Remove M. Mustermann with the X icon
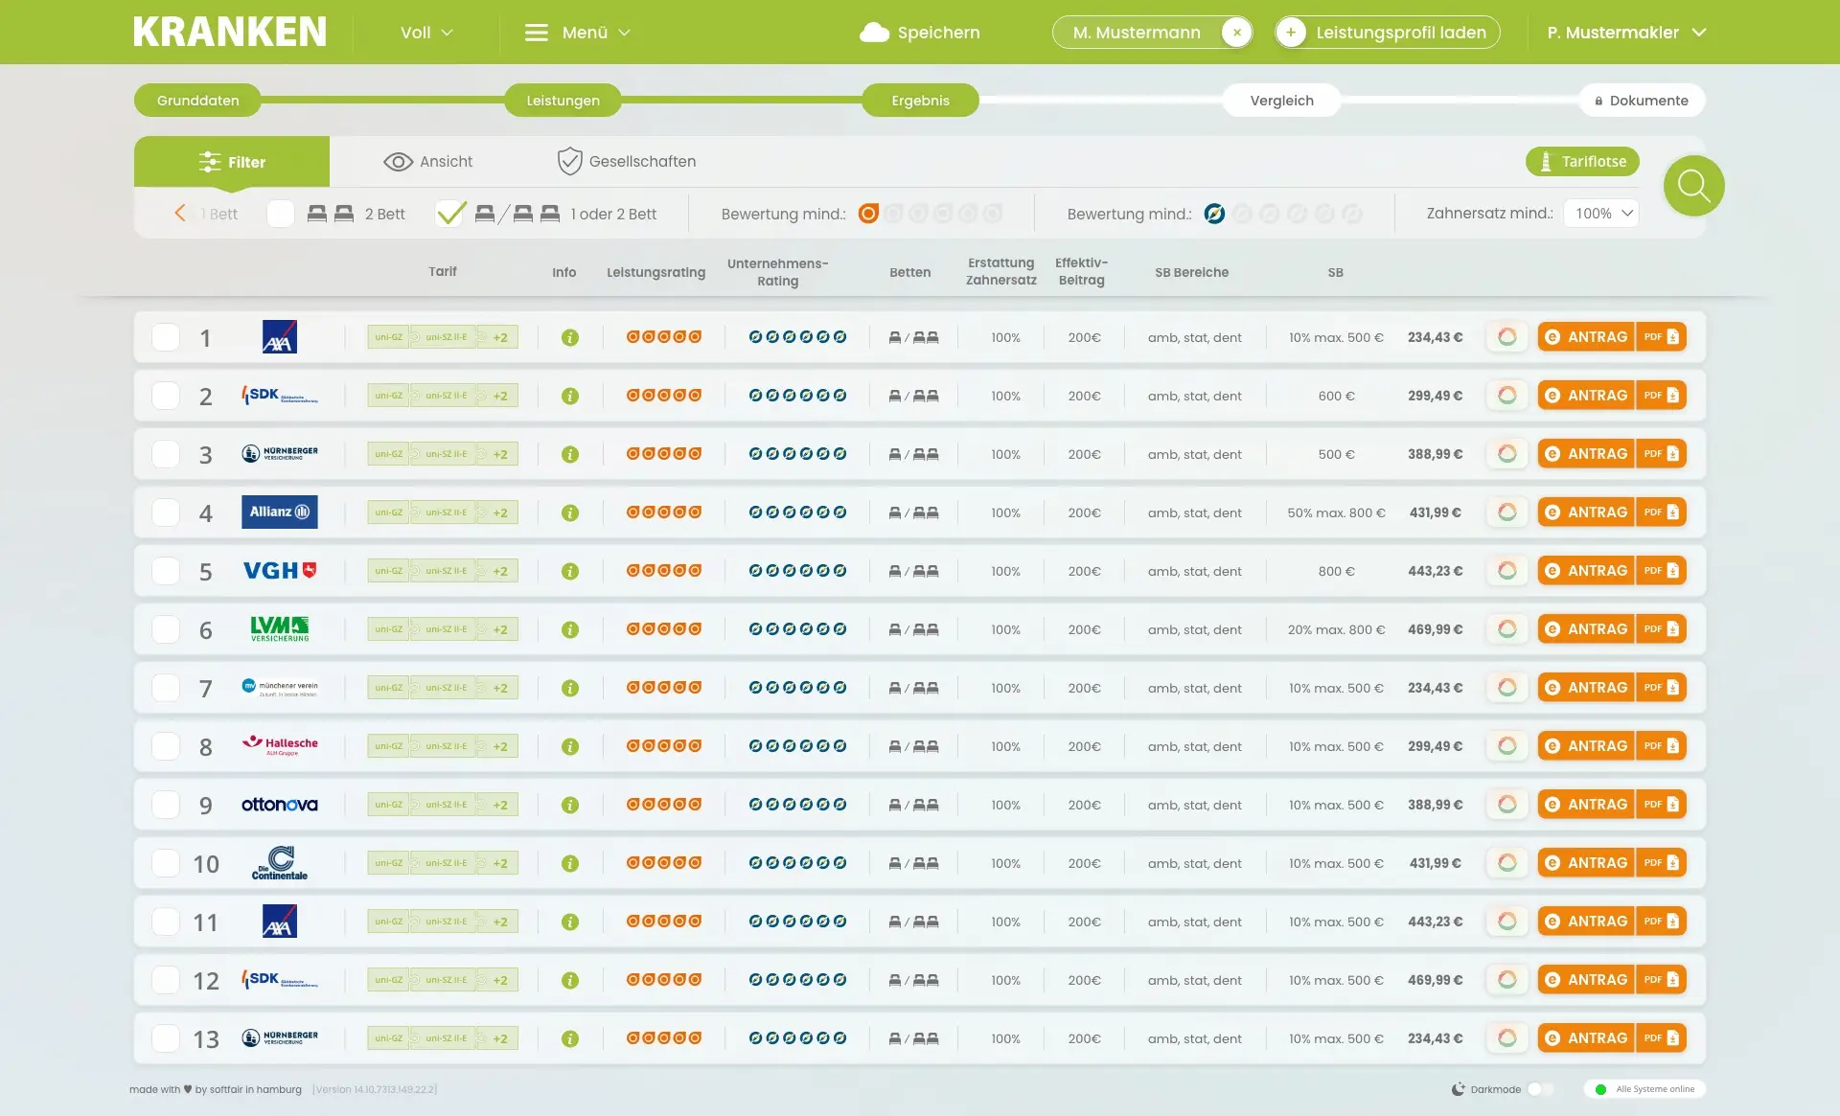Viewport: 1840px width, 1116px height. click(x=1236, y=33)
